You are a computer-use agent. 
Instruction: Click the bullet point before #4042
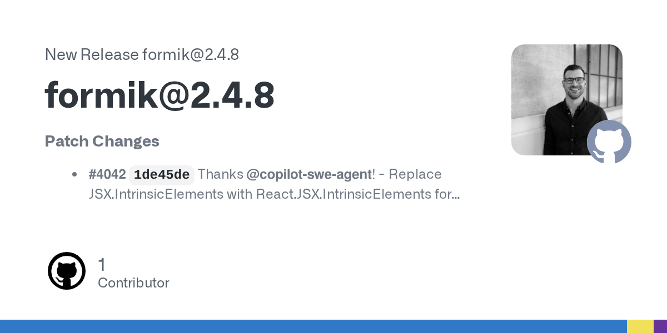74,174
